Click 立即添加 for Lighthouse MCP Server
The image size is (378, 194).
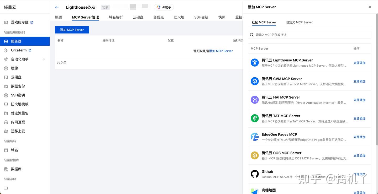[359, 63]
